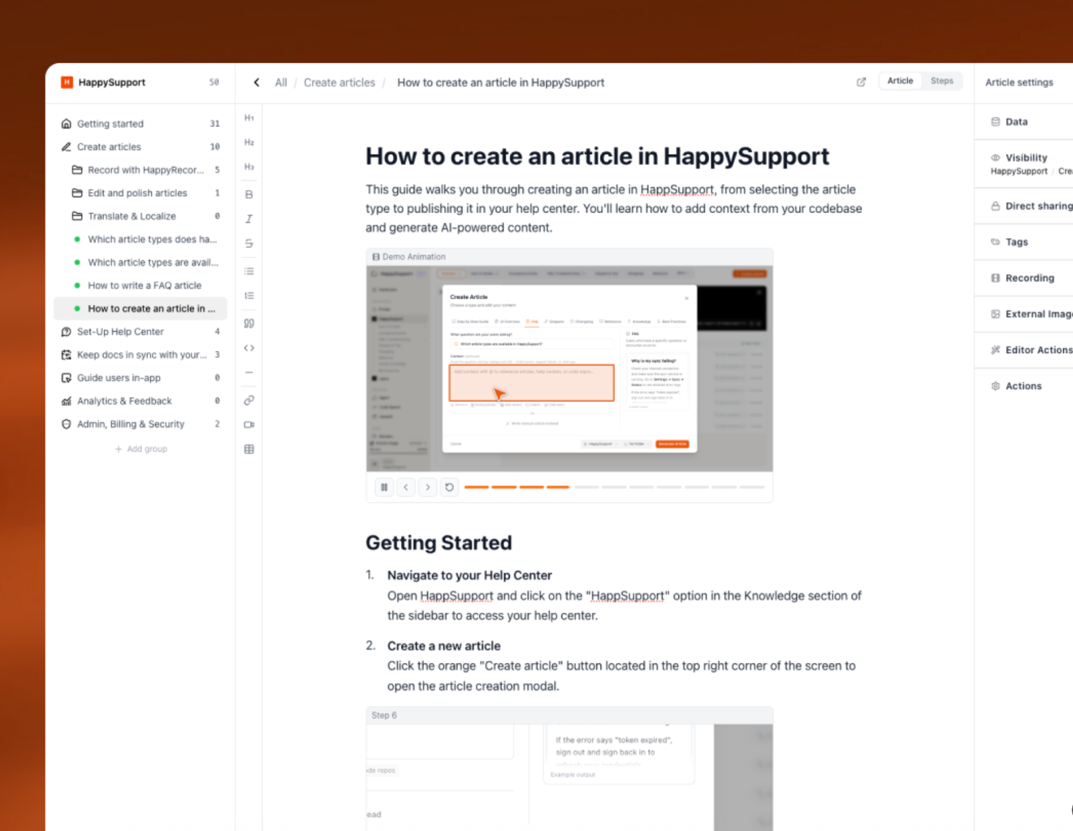This screenshot has width=1073, height=831.
Task: Click the HappySupport logo icon
Action: click(x=67, y=82)
